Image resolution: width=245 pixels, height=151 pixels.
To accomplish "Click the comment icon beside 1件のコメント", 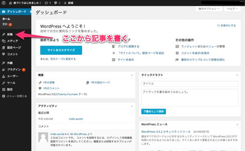I will click(x=40, y=89).
